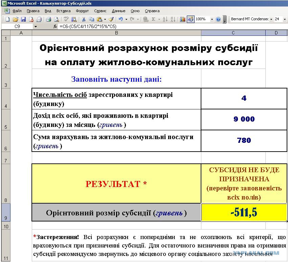Select cell with persons count 4
The height and width of the screenshot is (263, 288).
[x=244, y=99]
